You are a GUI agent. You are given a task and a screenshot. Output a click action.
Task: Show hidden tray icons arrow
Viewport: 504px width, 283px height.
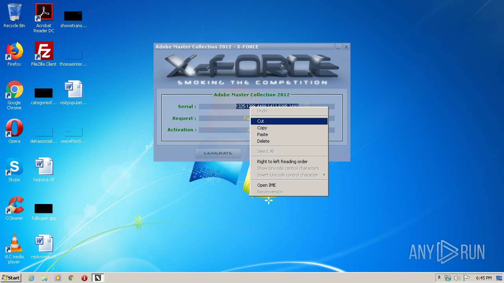pyautogui.click(x=439, y=278)
